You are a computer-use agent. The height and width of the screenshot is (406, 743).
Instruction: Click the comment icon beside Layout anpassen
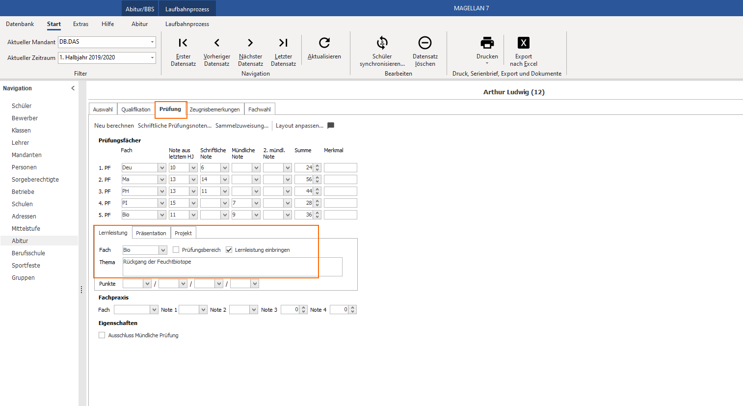(331, 126)
